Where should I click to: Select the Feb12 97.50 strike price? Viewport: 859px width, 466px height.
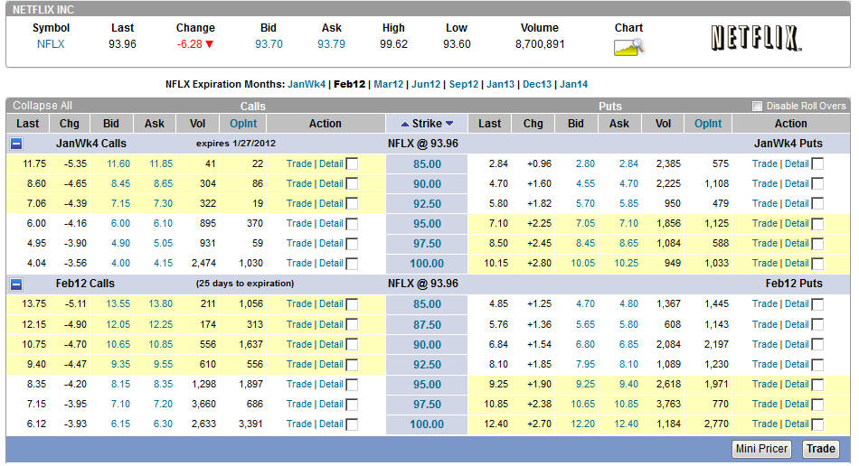point(427,405)
